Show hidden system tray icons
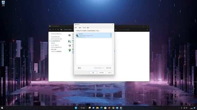 coord(179,108)
